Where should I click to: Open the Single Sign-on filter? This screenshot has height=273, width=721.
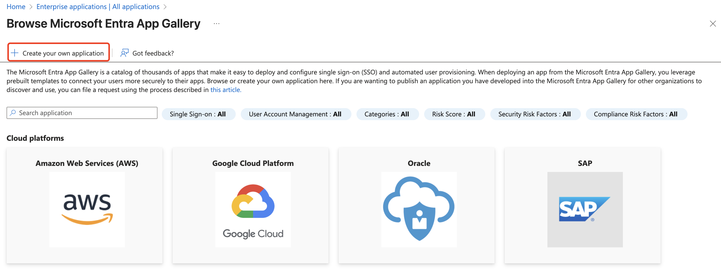[x=198, y=114]
